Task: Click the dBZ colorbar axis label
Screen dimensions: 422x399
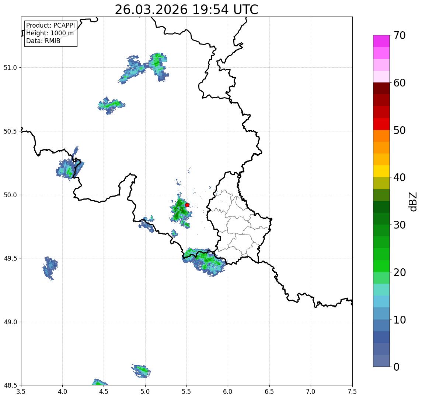Action: (412, 201)
